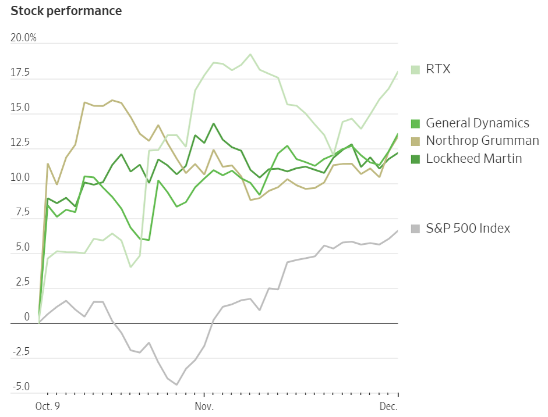Click the 0 y-axis baseline label
The height and width of the screenshot is (417, 548).
point(27,317)
